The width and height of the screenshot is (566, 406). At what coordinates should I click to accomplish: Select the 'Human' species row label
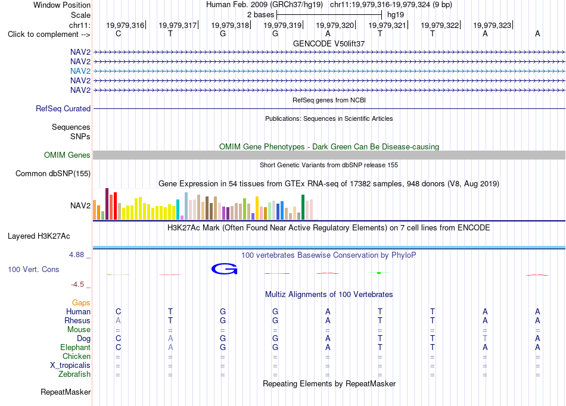[x=78, y=311]
